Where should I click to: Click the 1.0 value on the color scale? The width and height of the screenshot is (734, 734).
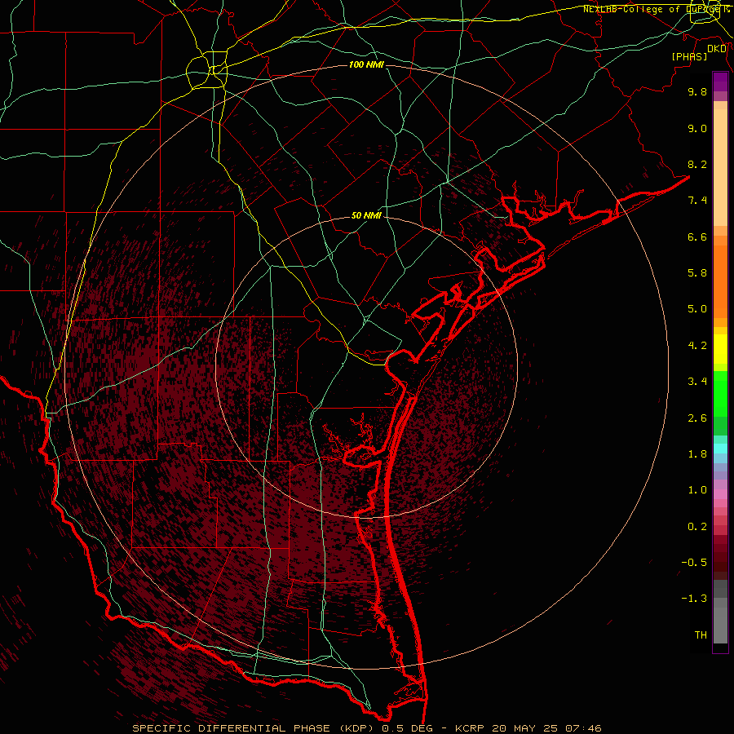[697, 490]
